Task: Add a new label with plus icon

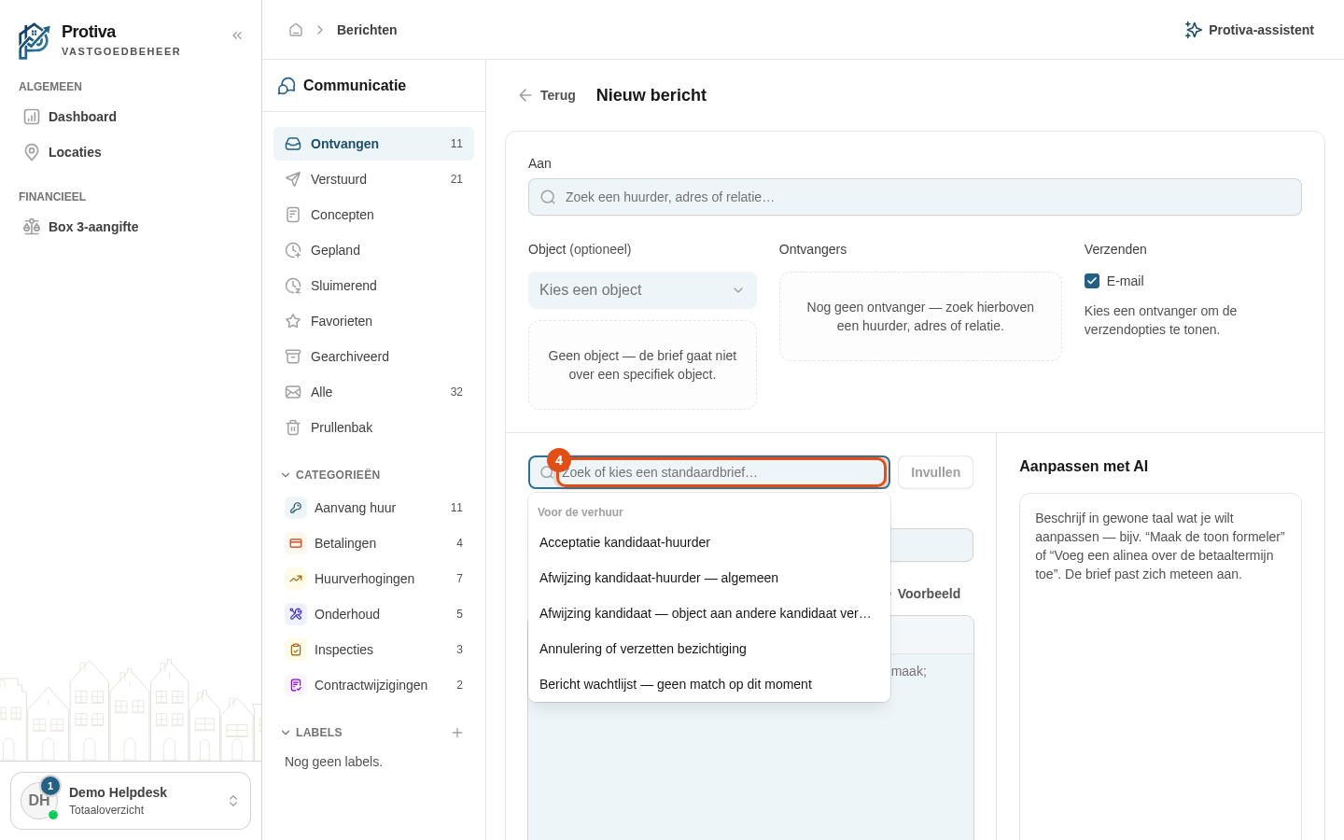Action: tap(457, 733)
